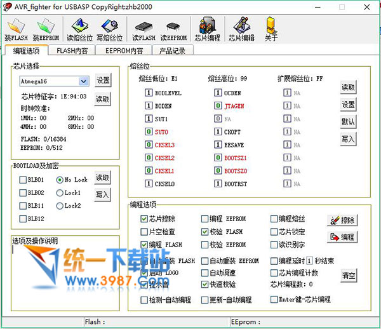Enable the 片空检查 blank check option
The image size is (381, 329).
[144, 232]
